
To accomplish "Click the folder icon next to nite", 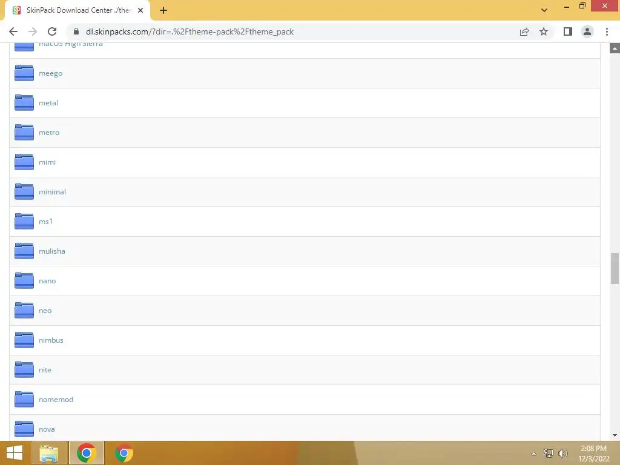I will click(24, 370).
